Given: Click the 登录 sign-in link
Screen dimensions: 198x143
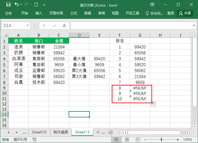Looking at the screenshot, I should pos(171,13).
